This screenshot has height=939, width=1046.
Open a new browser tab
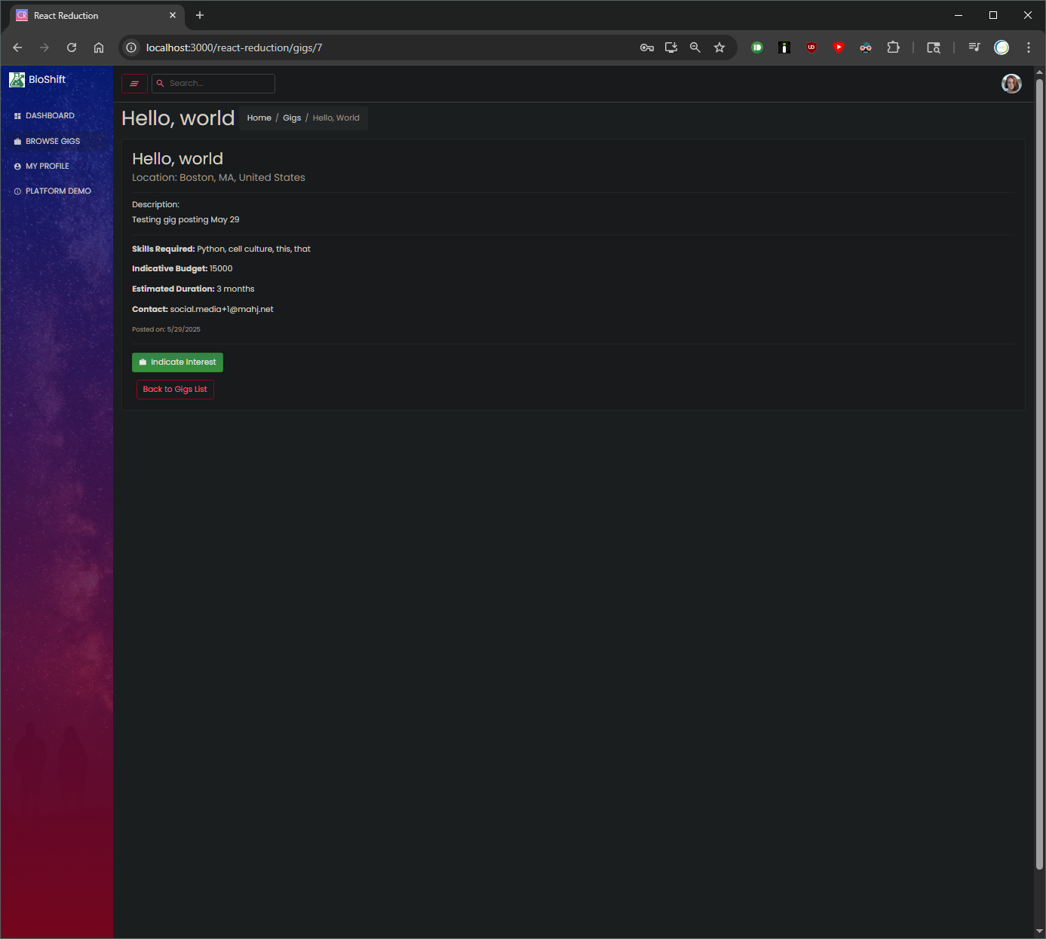click(x=200, y=15)
